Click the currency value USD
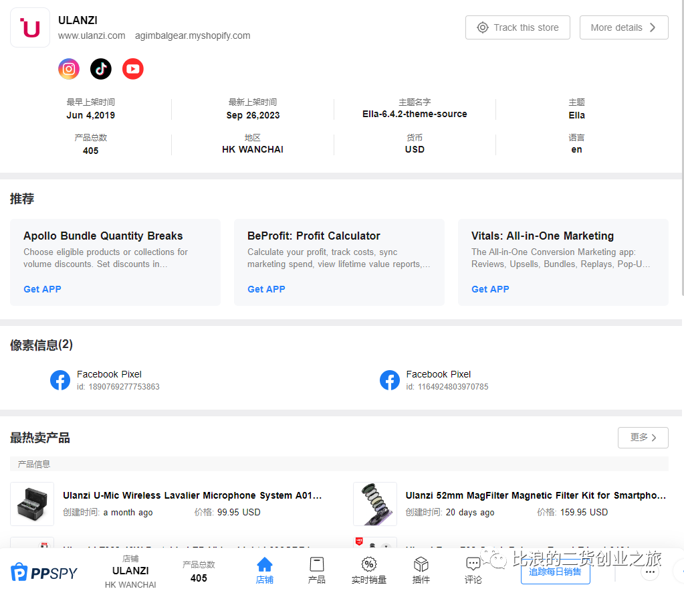The image size is (684, 589). click(x=415, y=149)
